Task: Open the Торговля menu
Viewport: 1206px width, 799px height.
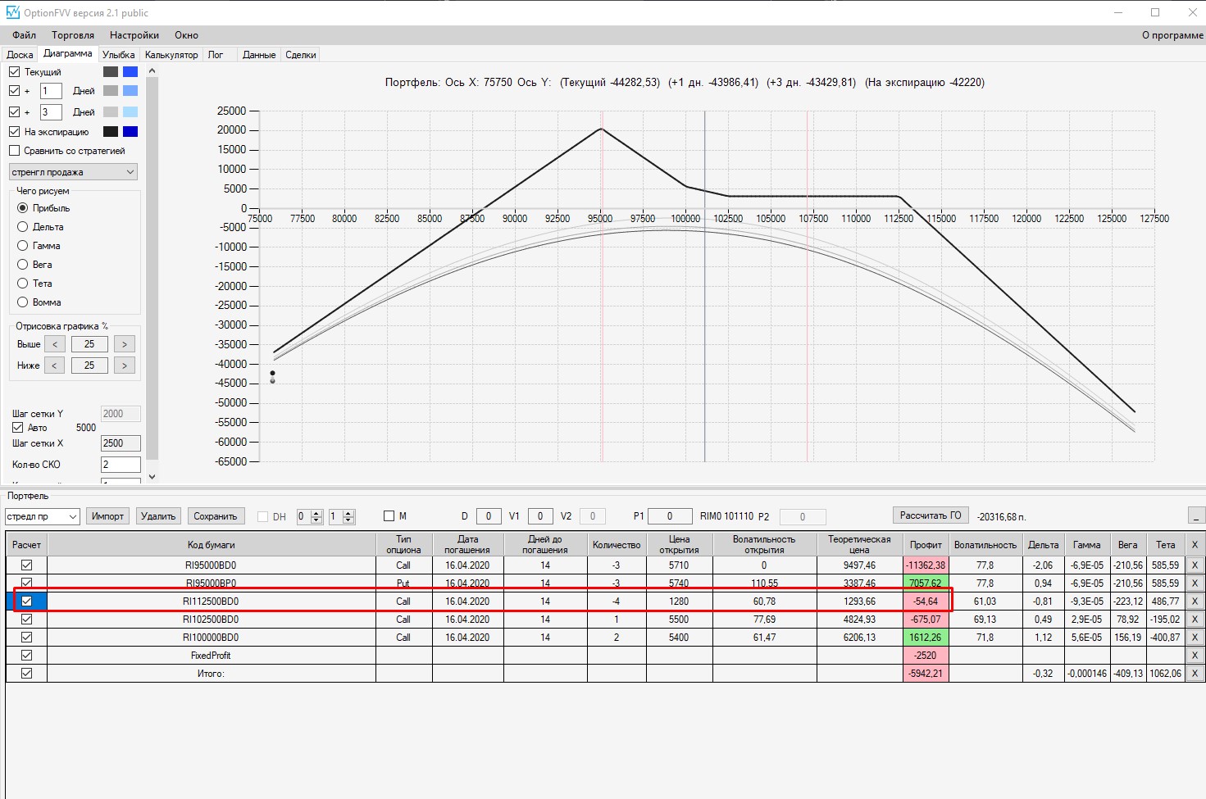Action: coord(73,35)
